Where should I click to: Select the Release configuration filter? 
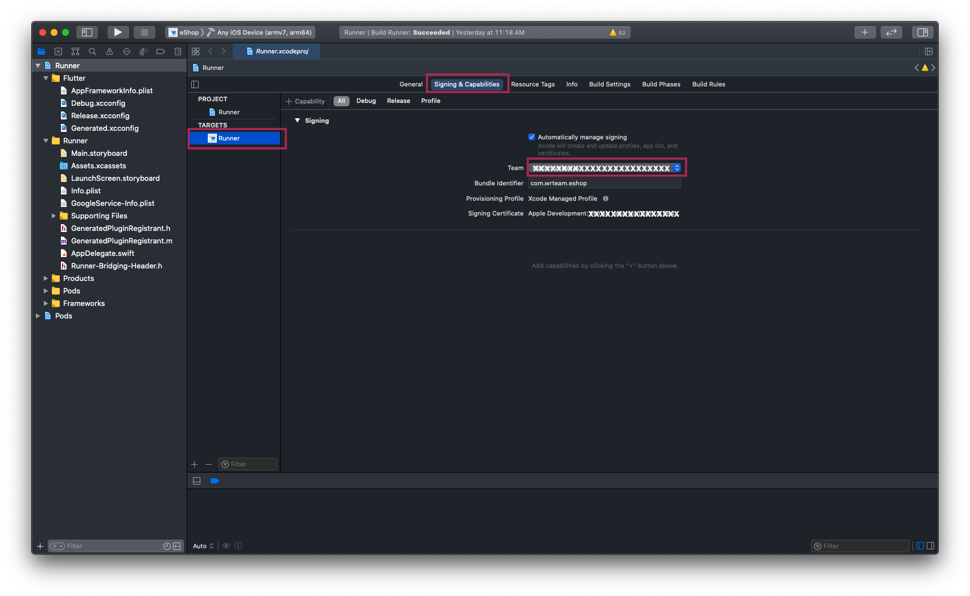click(398, 101)
